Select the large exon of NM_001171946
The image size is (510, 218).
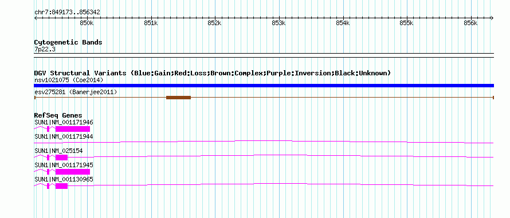coord(73,129)
